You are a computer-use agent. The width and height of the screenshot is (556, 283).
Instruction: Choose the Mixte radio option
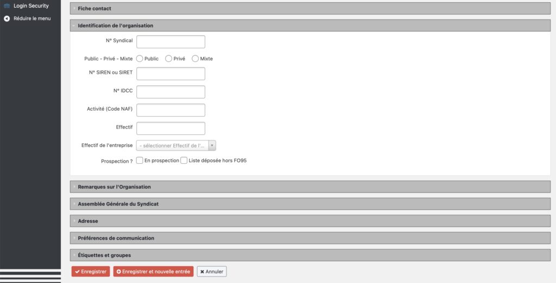(195, 59)
